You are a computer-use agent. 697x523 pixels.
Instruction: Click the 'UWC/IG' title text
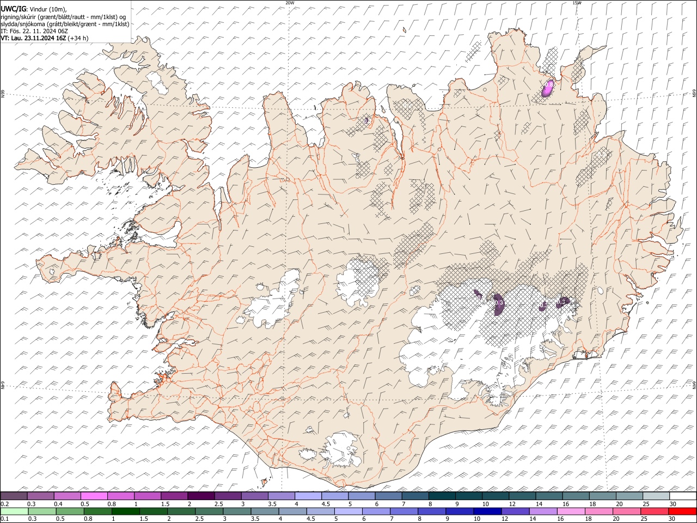[13, 9]
